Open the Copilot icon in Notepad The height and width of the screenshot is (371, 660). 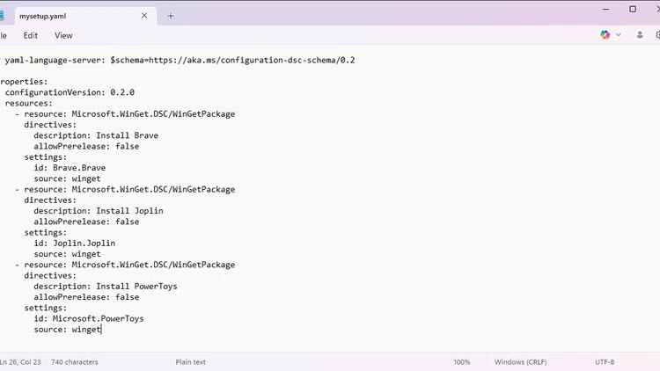605,35
